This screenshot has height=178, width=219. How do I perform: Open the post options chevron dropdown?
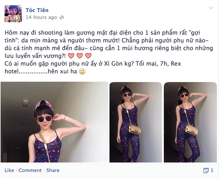pos(211,8)
